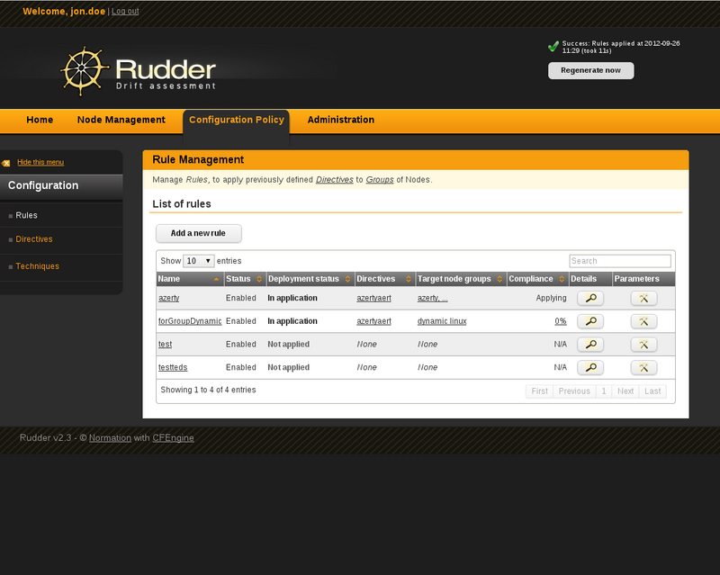View the 0% compliance link
720x575 pixels.
click(x=561, y=321)
